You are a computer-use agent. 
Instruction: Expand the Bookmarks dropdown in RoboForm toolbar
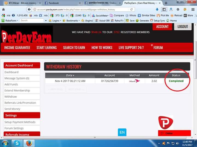pos(71,20)
